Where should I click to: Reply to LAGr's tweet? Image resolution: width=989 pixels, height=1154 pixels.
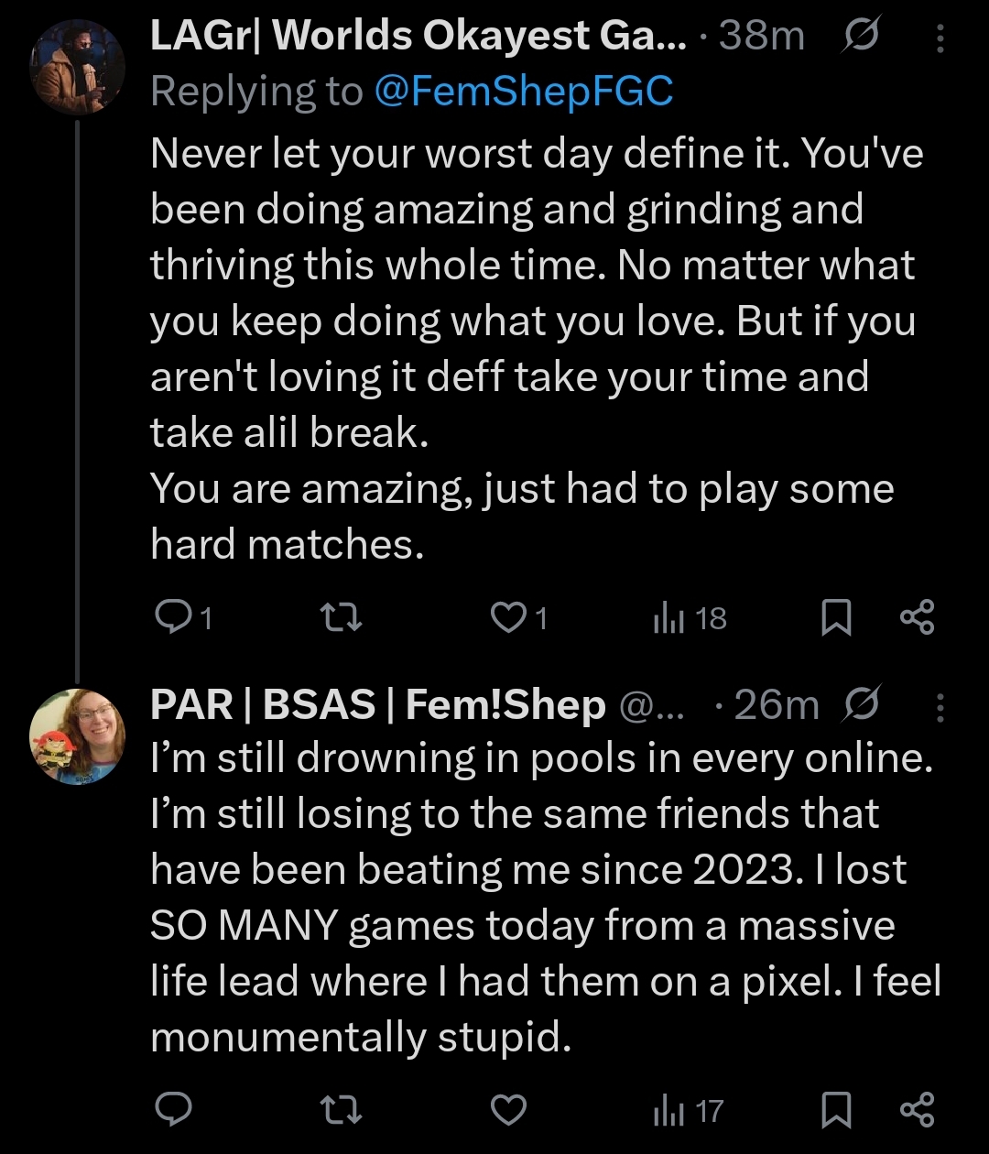tap(172, 619)
